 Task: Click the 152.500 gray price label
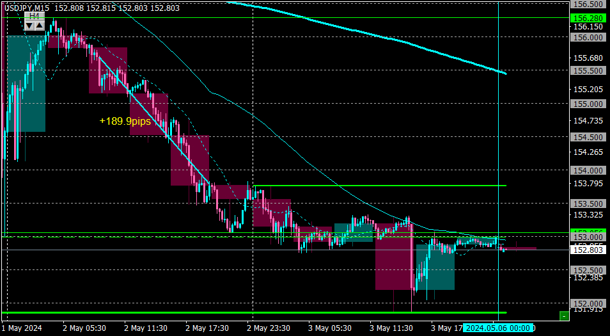pyautogui.click(x=588, y=270)
